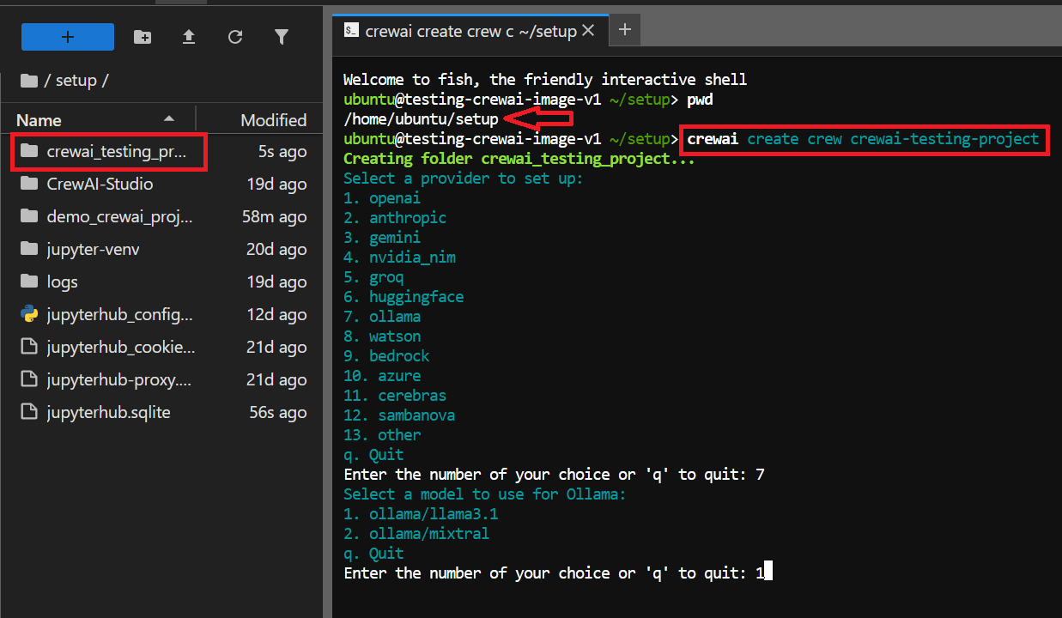Screen dimensions: 1062x618
Task: Click the '12d ago' modified time
Action: click(x=276, y=314)
